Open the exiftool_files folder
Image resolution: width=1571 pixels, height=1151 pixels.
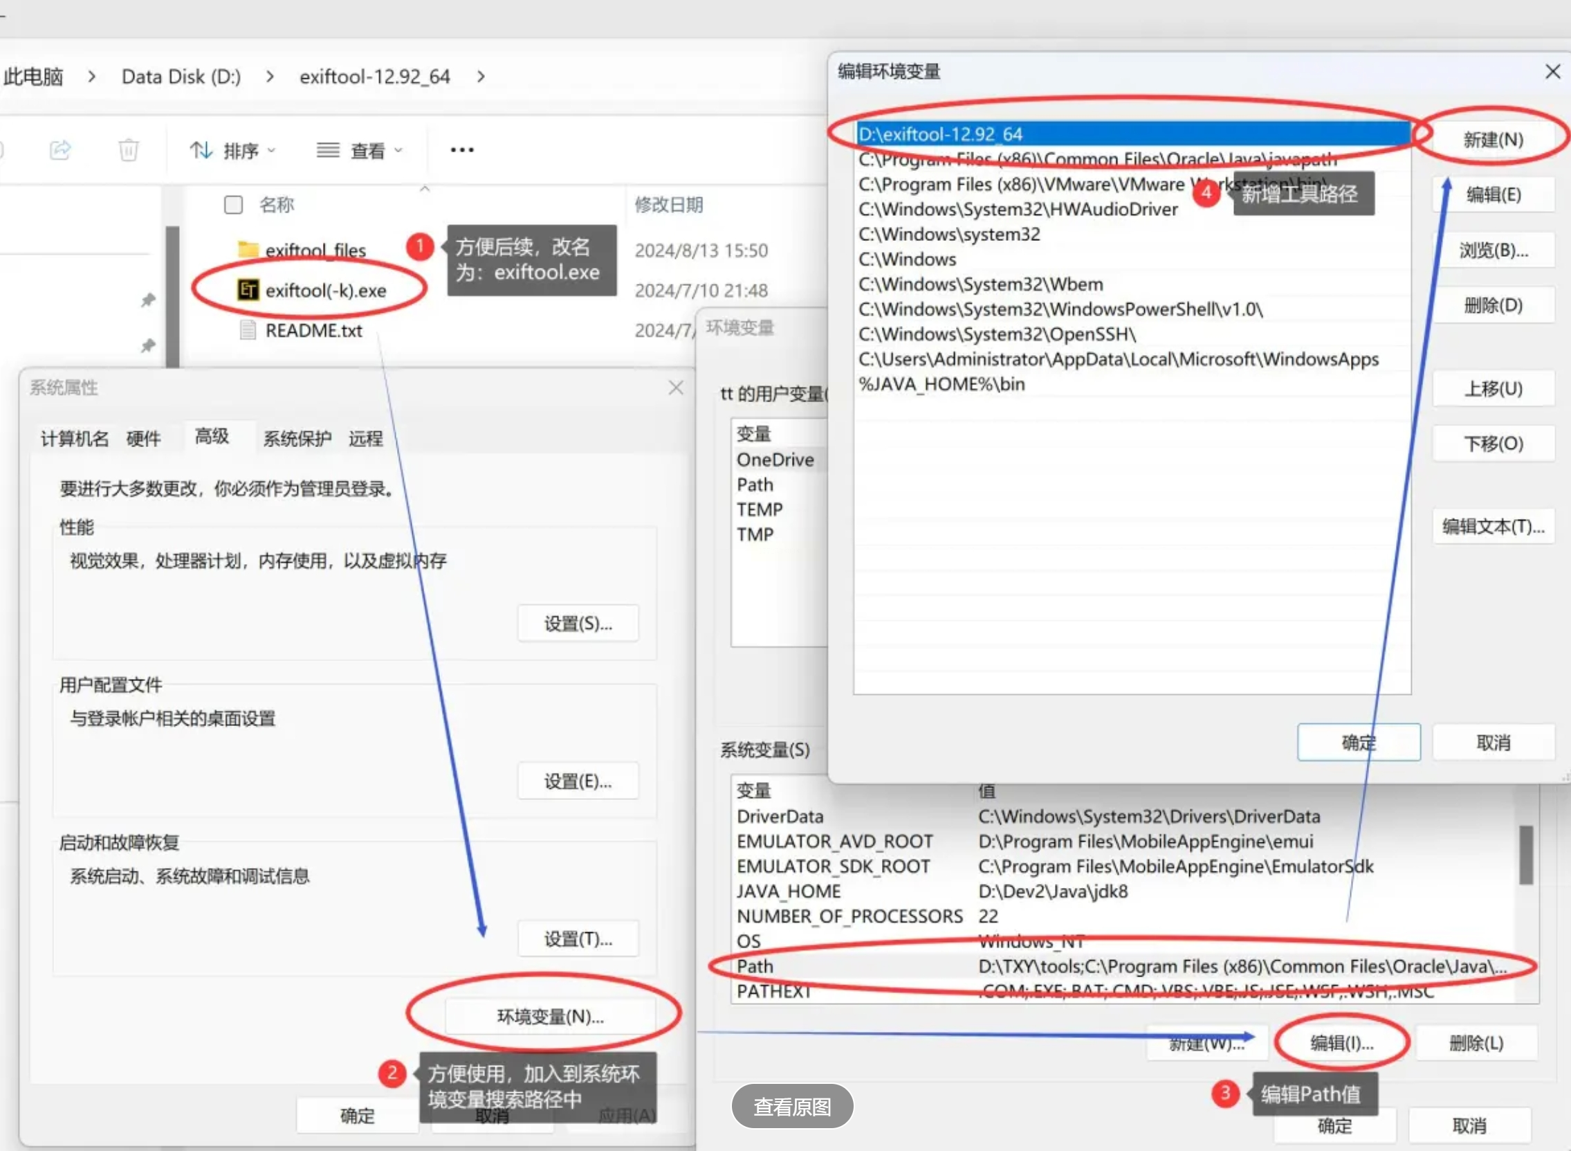tap(315, 250)
